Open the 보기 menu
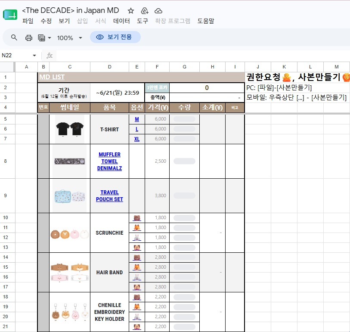The width and height of the screenshot is (350, 332). [x=64, y=21]
